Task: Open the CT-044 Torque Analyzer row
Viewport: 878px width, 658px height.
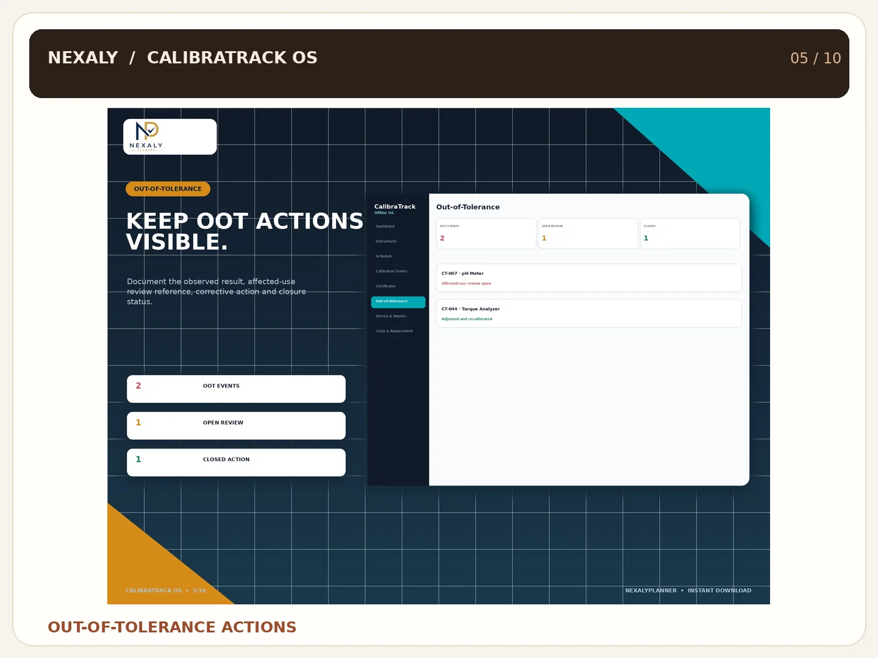Action: [x=589, y=313]
